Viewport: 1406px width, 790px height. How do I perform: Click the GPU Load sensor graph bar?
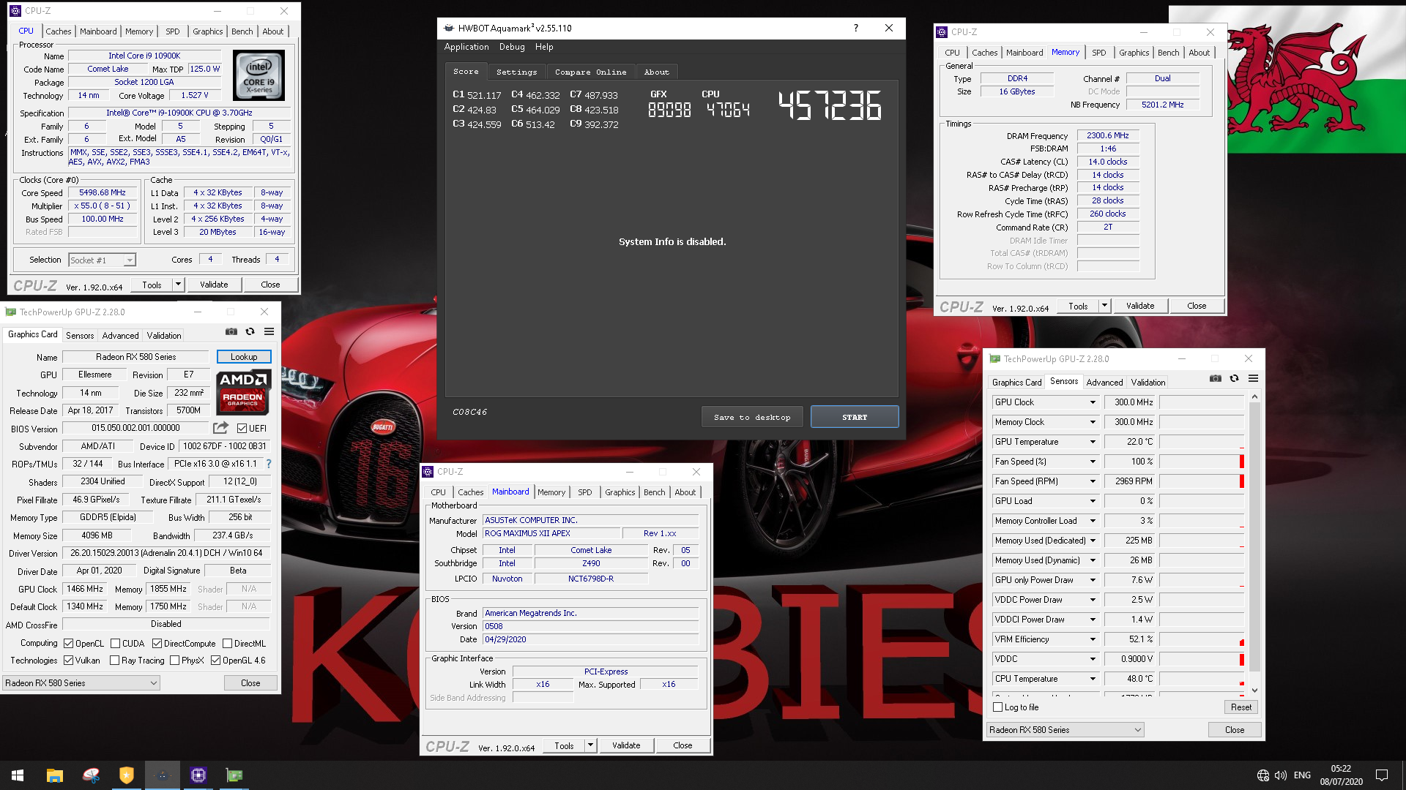[1202, 501]
